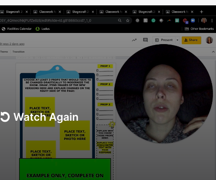Open the Pinterest extension icon
Viewport: 216px width, 180px height.
pyautogui.click(x=137, y=20)
